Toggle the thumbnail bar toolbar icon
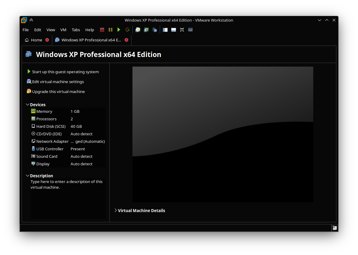The image size is (358, 255). point(174,30)
